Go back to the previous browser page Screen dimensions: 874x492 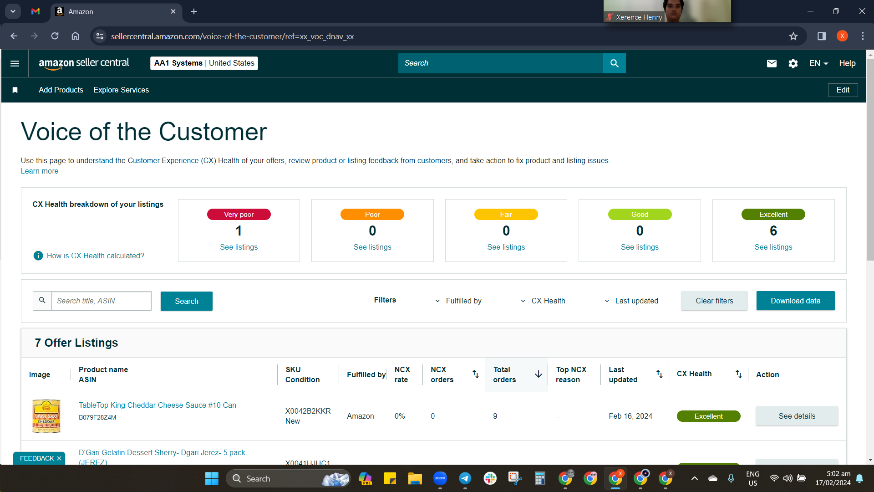(14, 36)
